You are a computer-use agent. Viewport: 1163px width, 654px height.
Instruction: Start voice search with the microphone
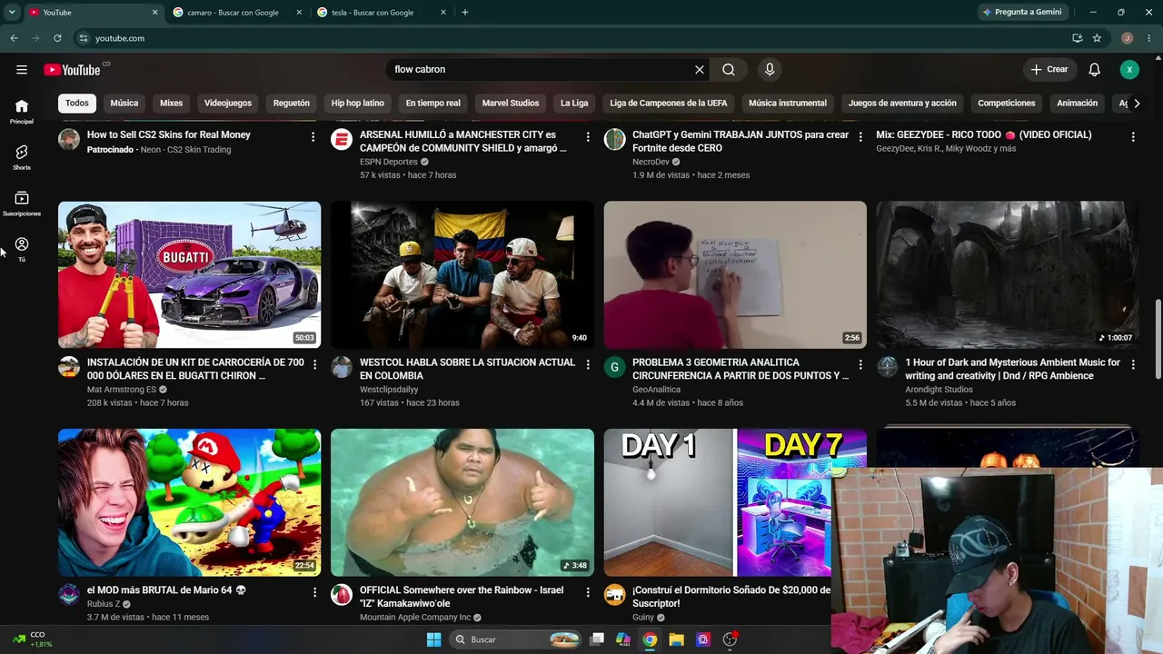[770, 69]
